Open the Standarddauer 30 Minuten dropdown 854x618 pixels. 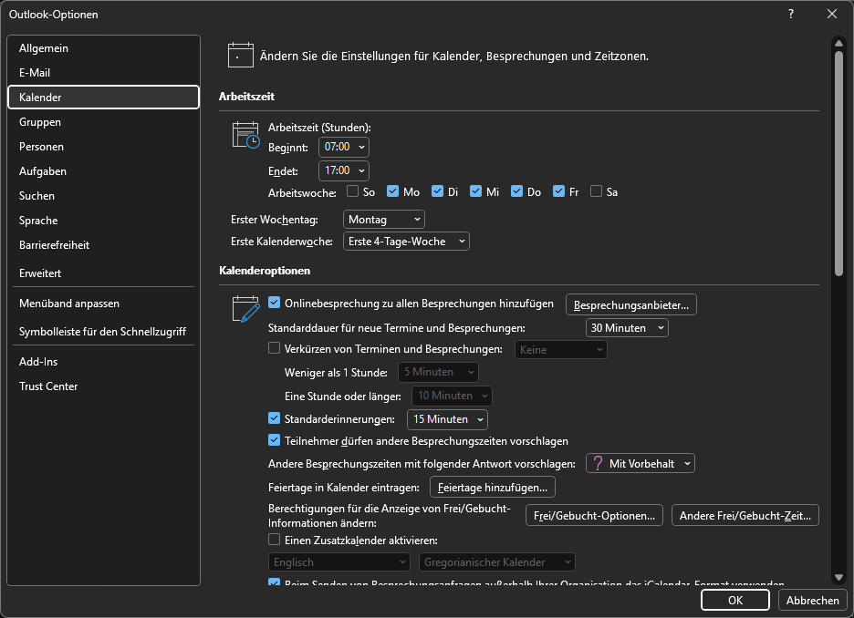tap(627, 327)
